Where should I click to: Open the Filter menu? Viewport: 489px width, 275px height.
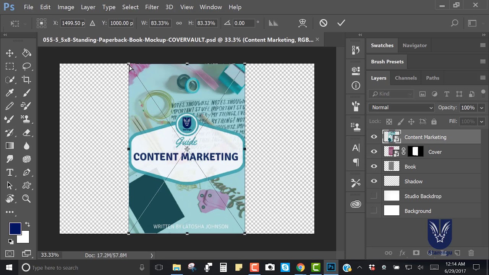pos(152,7)
